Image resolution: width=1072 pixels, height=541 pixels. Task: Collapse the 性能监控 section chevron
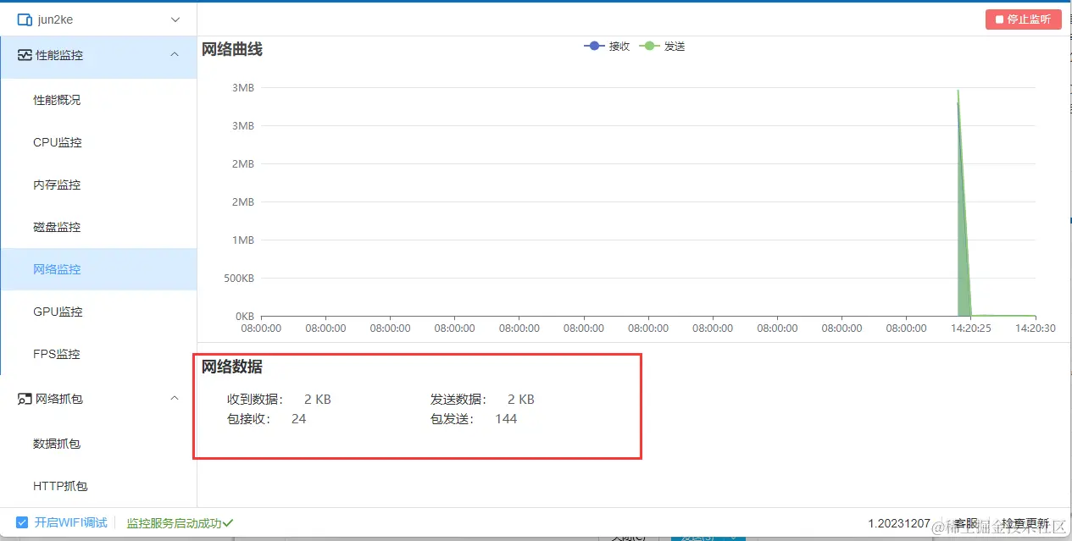tap(175, 55)
